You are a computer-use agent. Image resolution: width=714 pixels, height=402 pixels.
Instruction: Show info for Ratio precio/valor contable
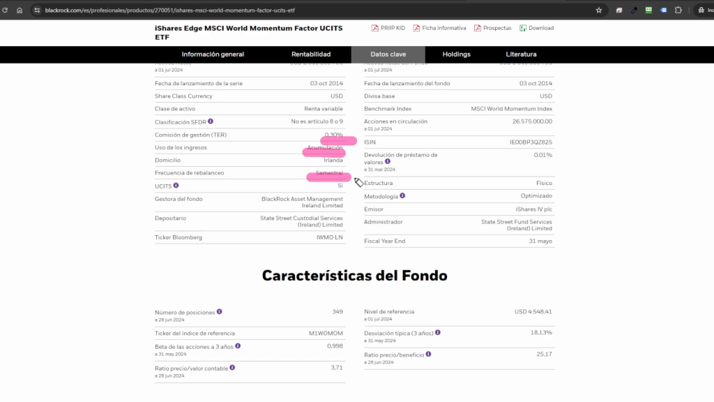[x=232, y=367]
